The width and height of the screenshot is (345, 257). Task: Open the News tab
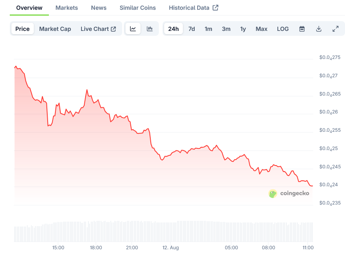coord(99,8)
